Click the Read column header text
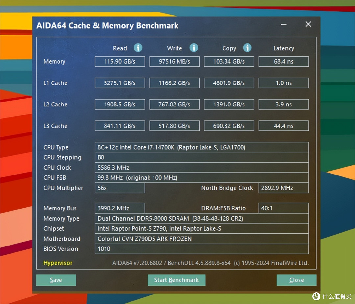The width and height of the screenshot is (355, 304). click(120, 48)
